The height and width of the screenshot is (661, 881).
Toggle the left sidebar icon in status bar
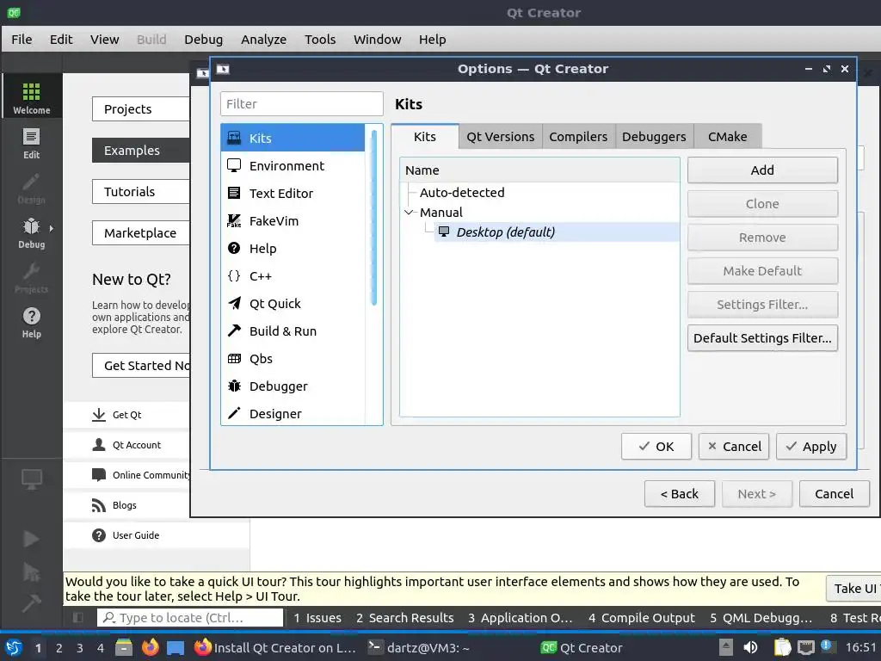pyautogui.click(x=78, y=618)
